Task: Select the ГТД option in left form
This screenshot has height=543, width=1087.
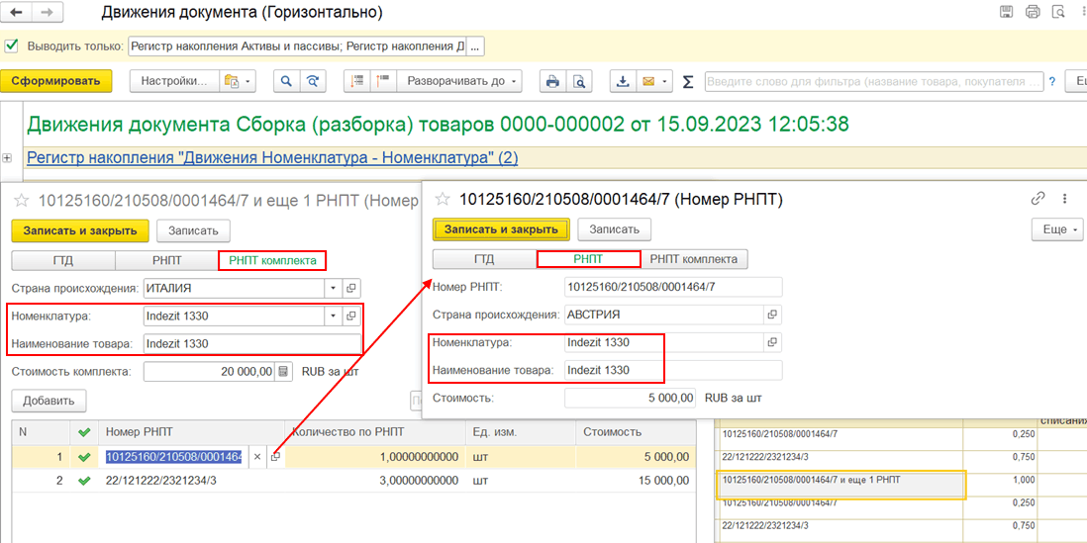Action: pos(63,261)
